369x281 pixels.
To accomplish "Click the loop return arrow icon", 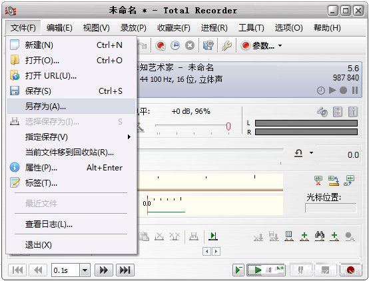I will (298, 153).
